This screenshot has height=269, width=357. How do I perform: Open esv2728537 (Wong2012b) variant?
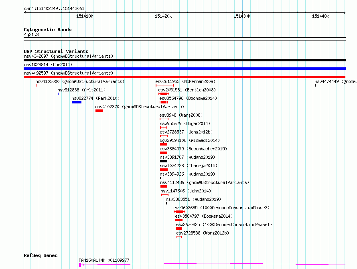click(x=186, y=132)
